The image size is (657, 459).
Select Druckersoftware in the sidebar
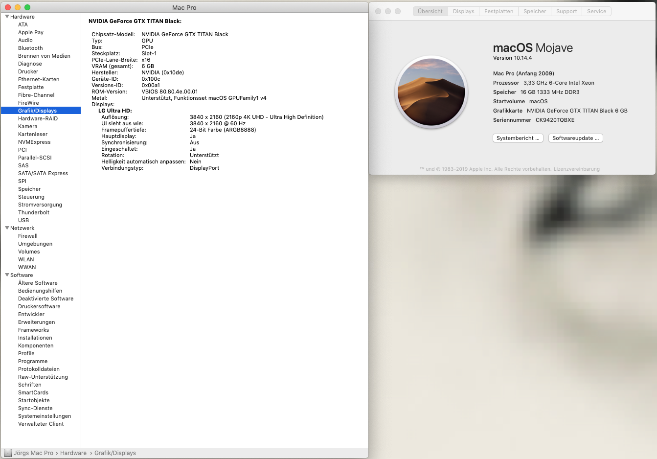(x=39, y=306)
